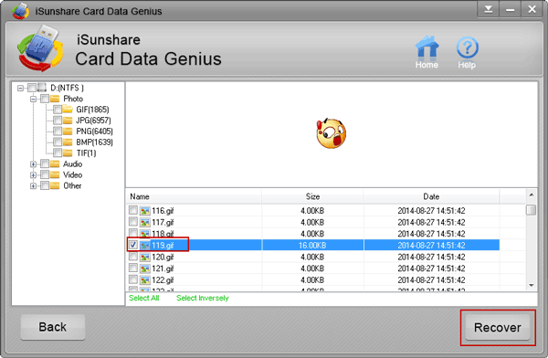Screen dimensions: 548x358
Task: Open the title bar dropdown menu button
Action: coord(489,9)
